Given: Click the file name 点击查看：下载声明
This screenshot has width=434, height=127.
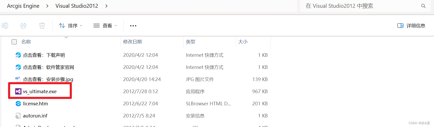Looking at the screenshot, I should click(44, 55).
